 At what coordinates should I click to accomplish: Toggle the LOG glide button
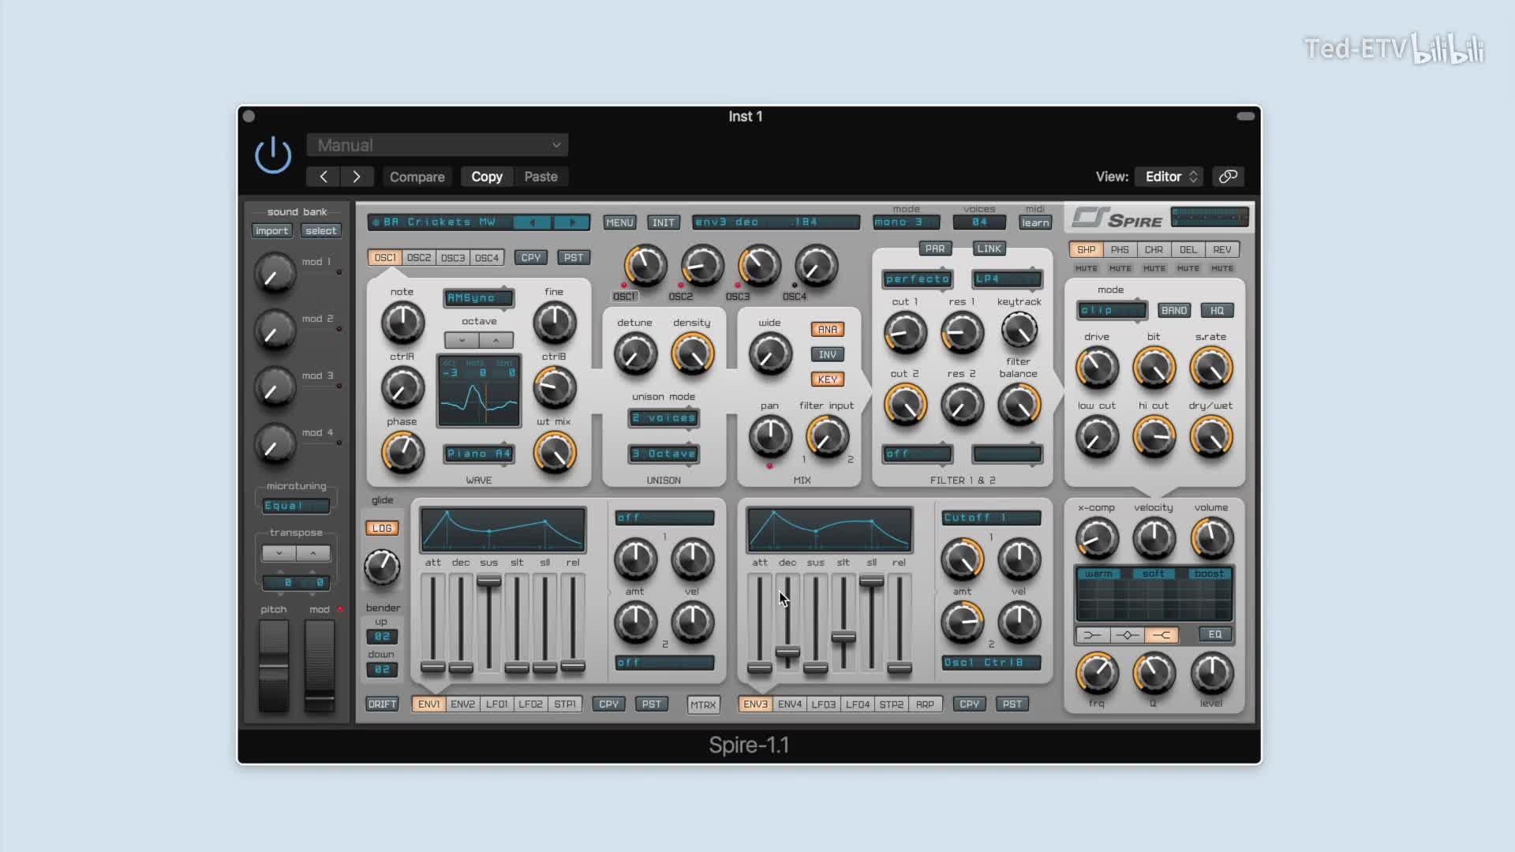[382, 529]
